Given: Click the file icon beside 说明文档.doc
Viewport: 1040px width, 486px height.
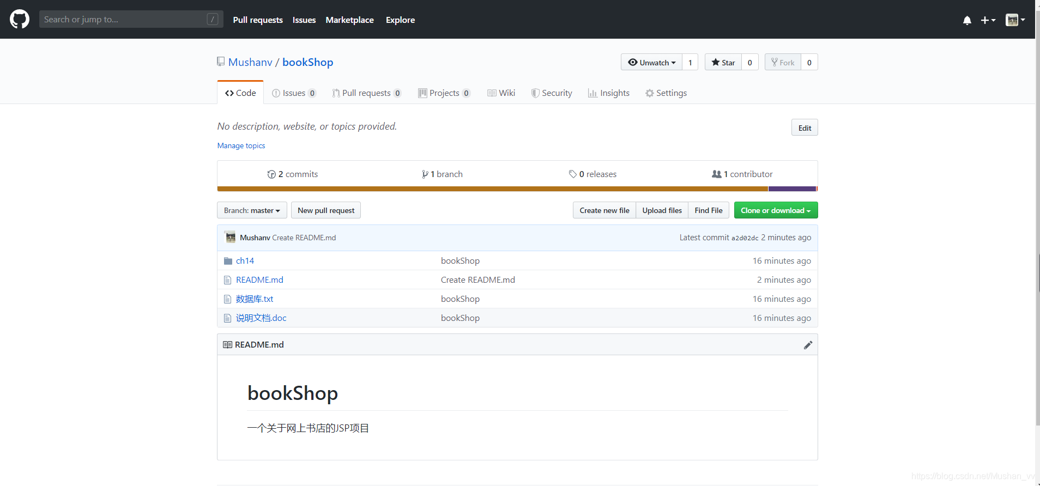Looking at the screenshot, I should point(228,318).
